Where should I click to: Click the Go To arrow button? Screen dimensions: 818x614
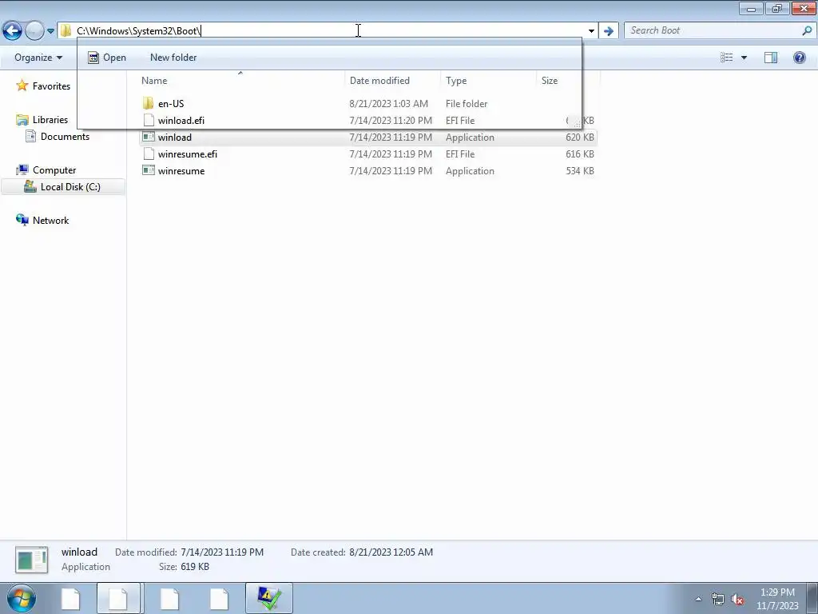[x=608, y=31]
